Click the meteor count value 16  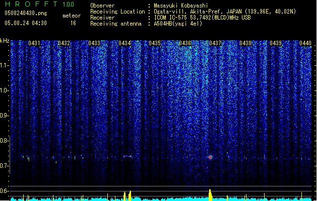(x=73, y=23)
